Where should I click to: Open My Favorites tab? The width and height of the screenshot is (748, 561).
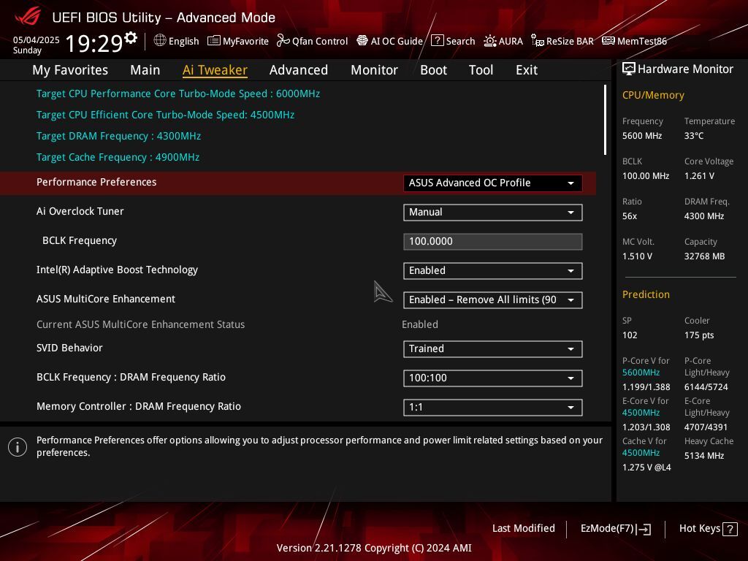[70, 70]
